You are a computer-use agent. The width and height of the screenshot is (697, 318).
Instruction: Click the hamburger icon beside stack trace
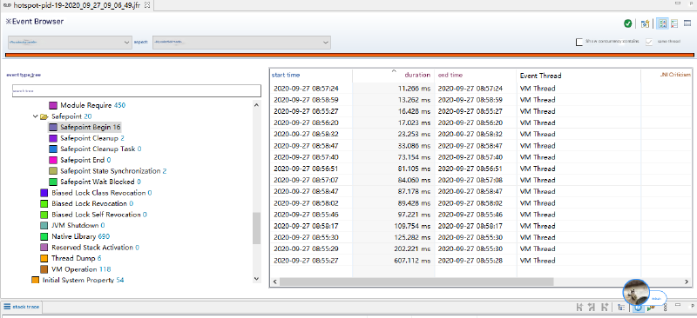pos(7,307)
